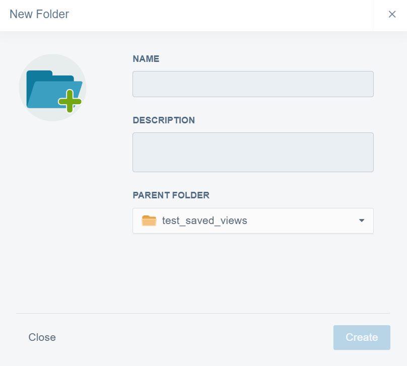Close the New Folder dialog with X
This screenshot has width=407, height=366.
pyautogui.click(x=392, y=14)
